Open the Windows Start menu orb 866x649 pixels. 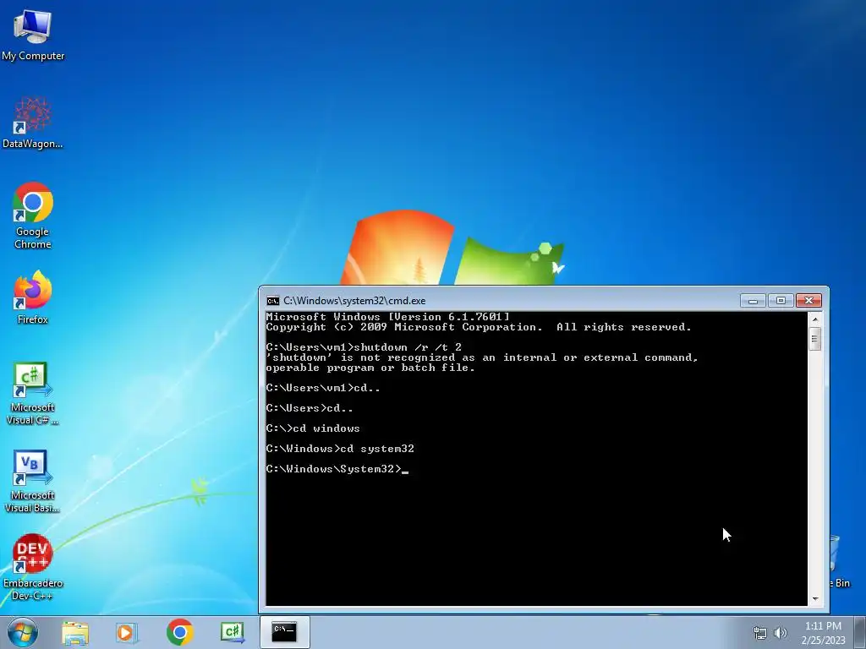[23, 632]
